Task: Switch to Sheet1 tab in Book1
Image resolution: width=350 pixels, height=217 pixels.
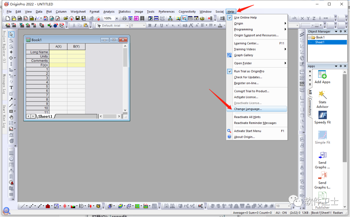Action: point(45,116)
